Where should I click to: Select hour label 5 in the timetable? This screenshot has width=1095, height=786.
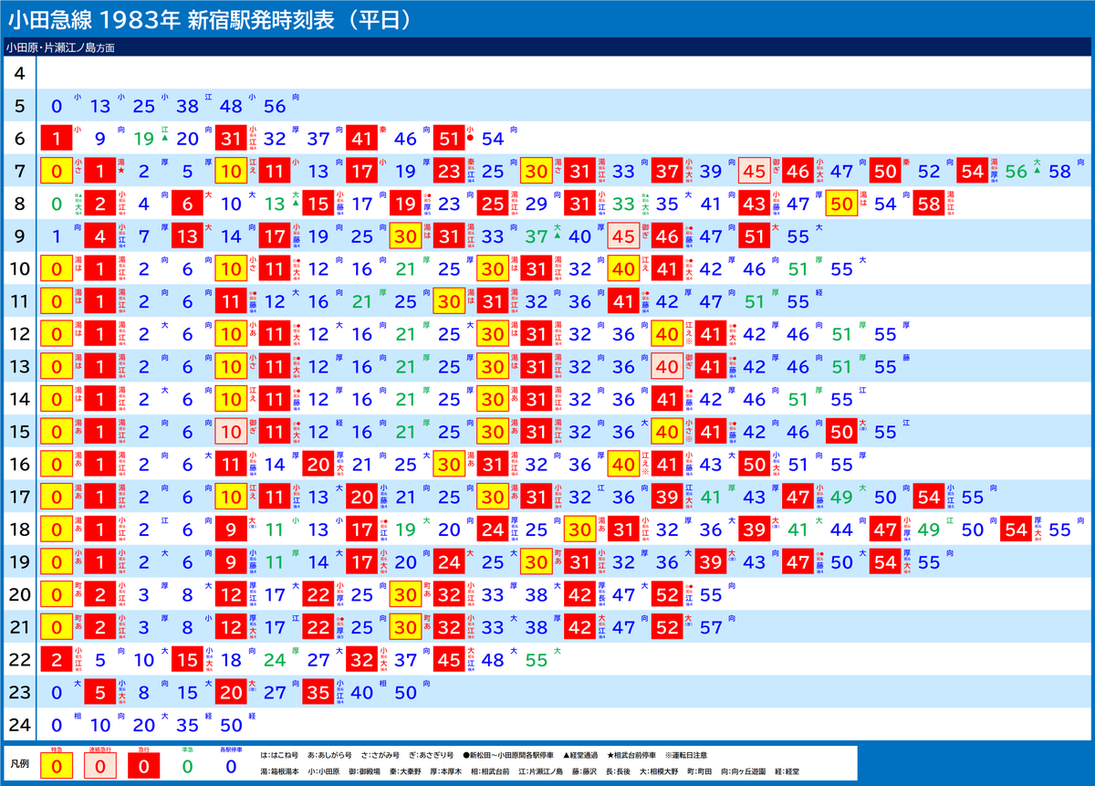[19, 106]
